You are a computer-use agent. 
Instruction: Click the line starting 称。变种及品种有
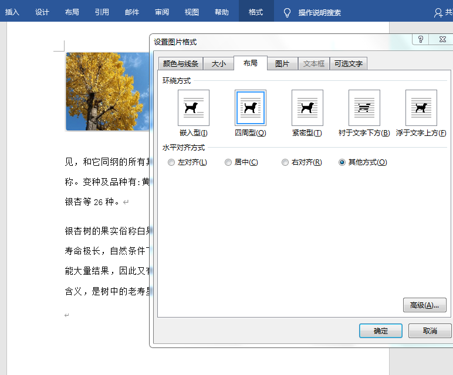(107, 182)
